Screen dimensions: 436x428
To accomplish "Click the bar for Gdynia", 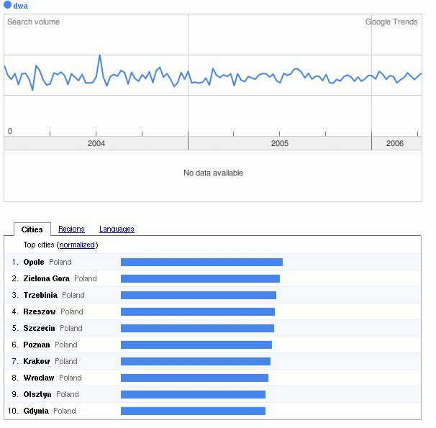I will point(193,411).
